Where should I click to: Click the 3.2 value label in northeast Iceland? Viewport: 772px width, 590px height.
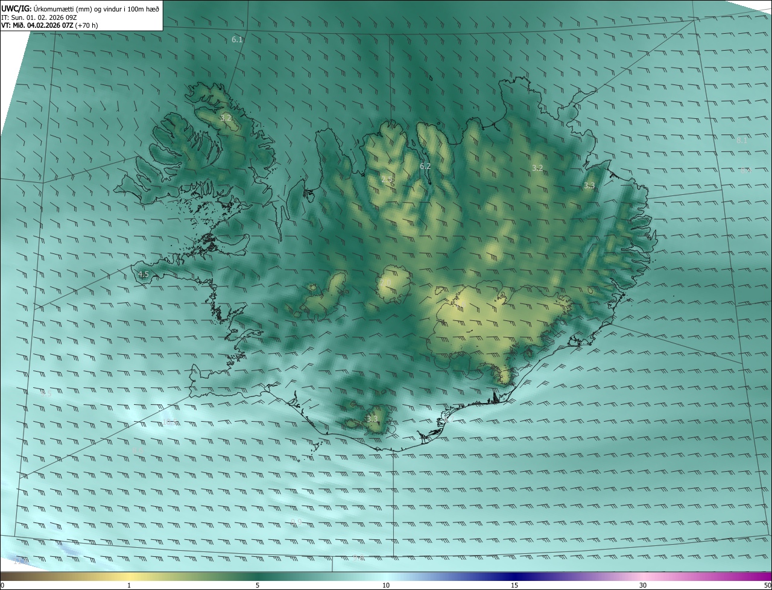537,168
